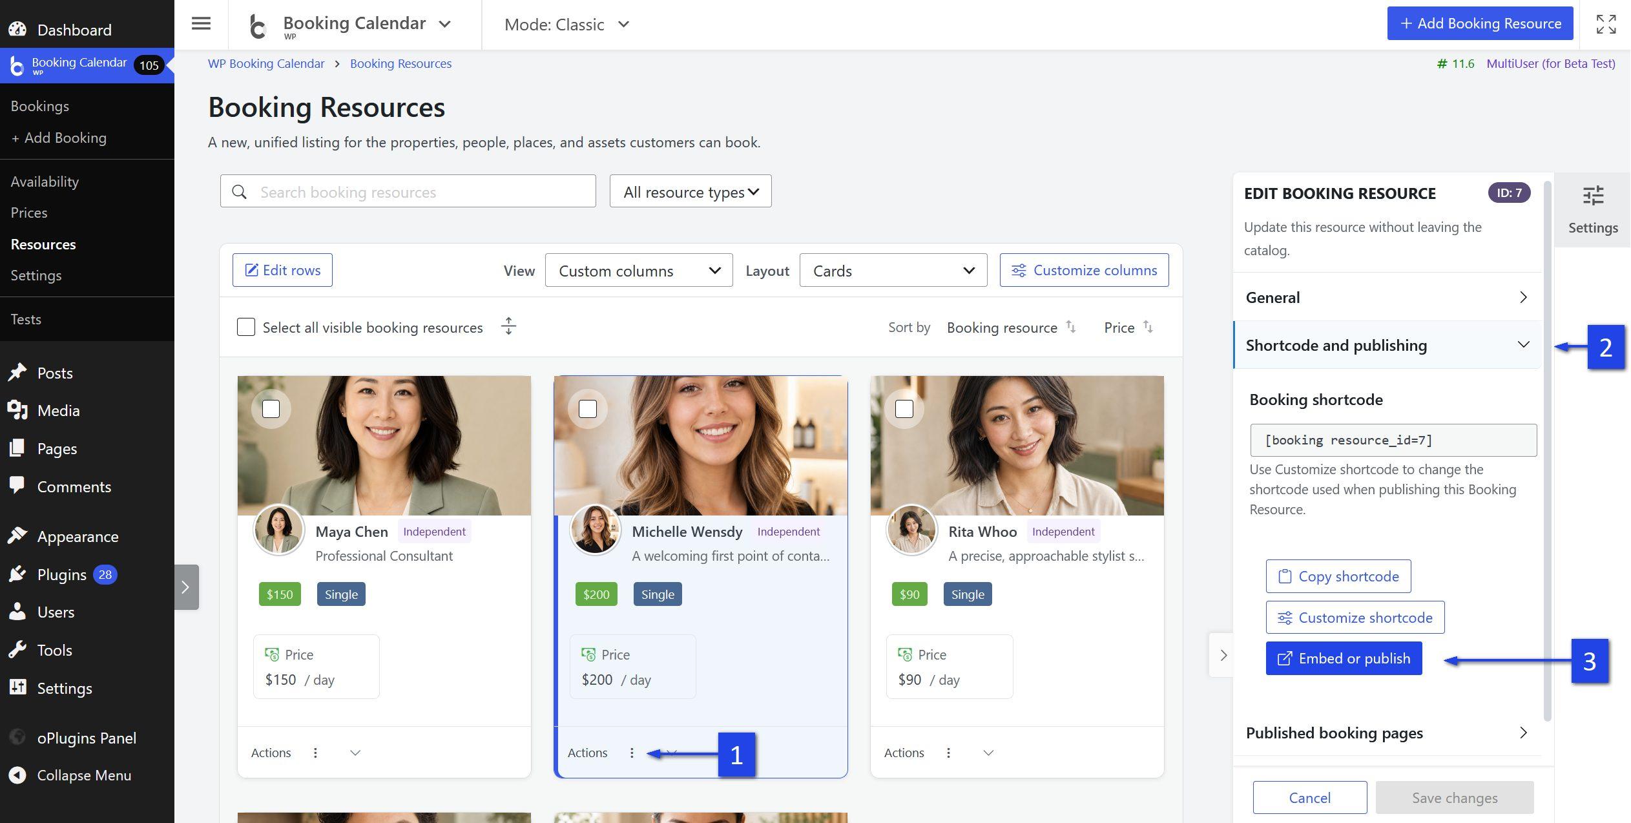This screenshot has width=1631, height=823.
Task: Open Layout Cards dropdown
Action: [893, 270]
